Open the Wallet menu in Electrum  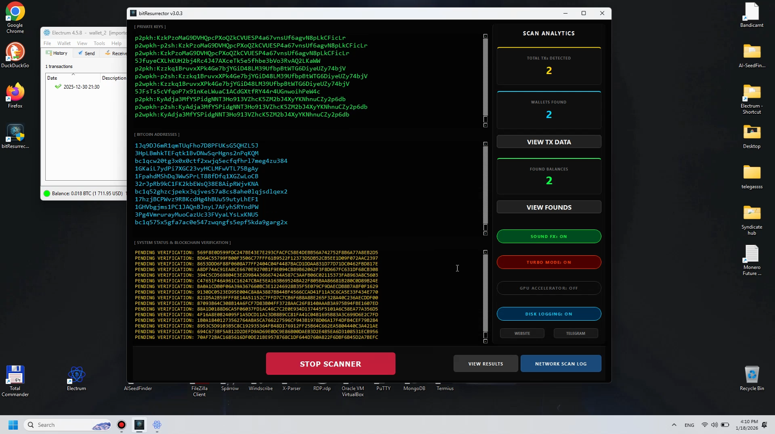(64, 43)
